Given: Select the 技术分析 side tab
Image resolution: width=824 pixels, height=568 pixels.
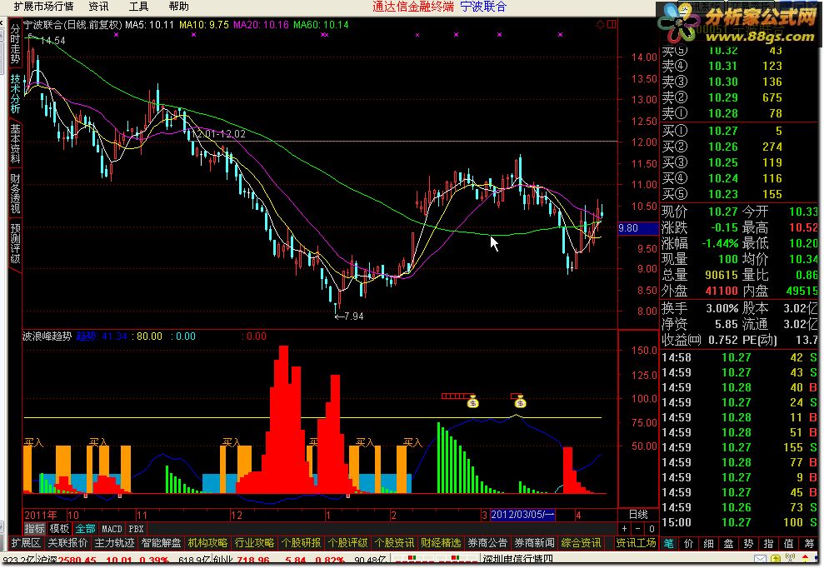Looking at the screenshot, I should (15, 93).
